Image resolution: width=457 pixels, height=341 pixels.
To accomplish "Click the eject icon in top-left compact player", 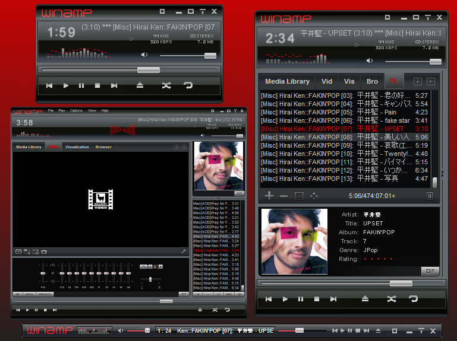I will (140, 85).
